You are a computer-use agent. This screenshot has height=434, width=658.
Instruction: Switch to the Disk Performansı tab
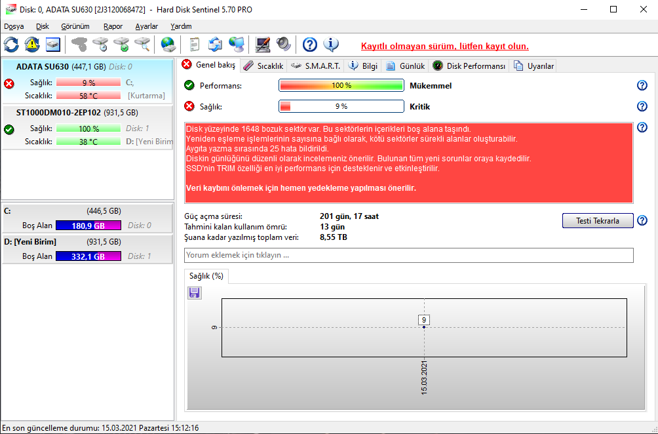click(x=469, y=66)
